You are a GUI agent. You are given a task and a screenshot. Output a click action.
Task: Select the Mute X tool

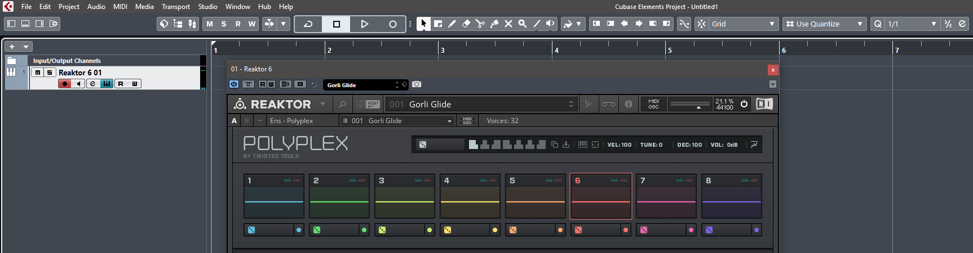coord(508,24)
